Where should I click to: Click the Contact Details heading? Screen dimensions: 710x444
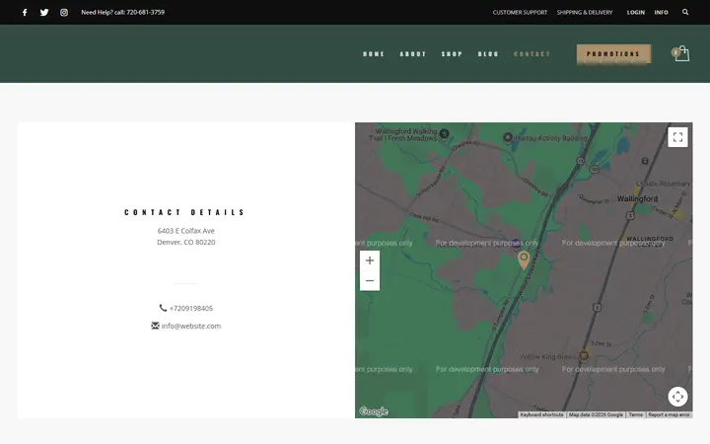(x=184, y=212)
